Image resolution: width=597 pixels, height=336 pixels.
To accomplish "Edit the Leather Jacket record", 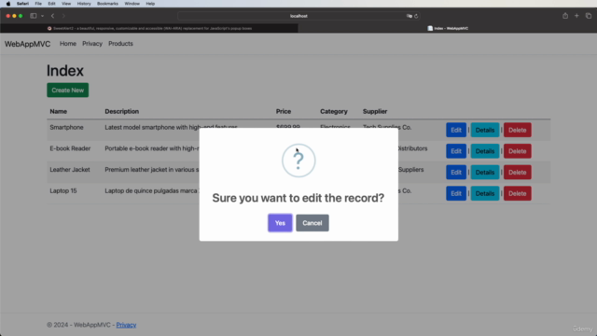I will [x=456, y=172].
